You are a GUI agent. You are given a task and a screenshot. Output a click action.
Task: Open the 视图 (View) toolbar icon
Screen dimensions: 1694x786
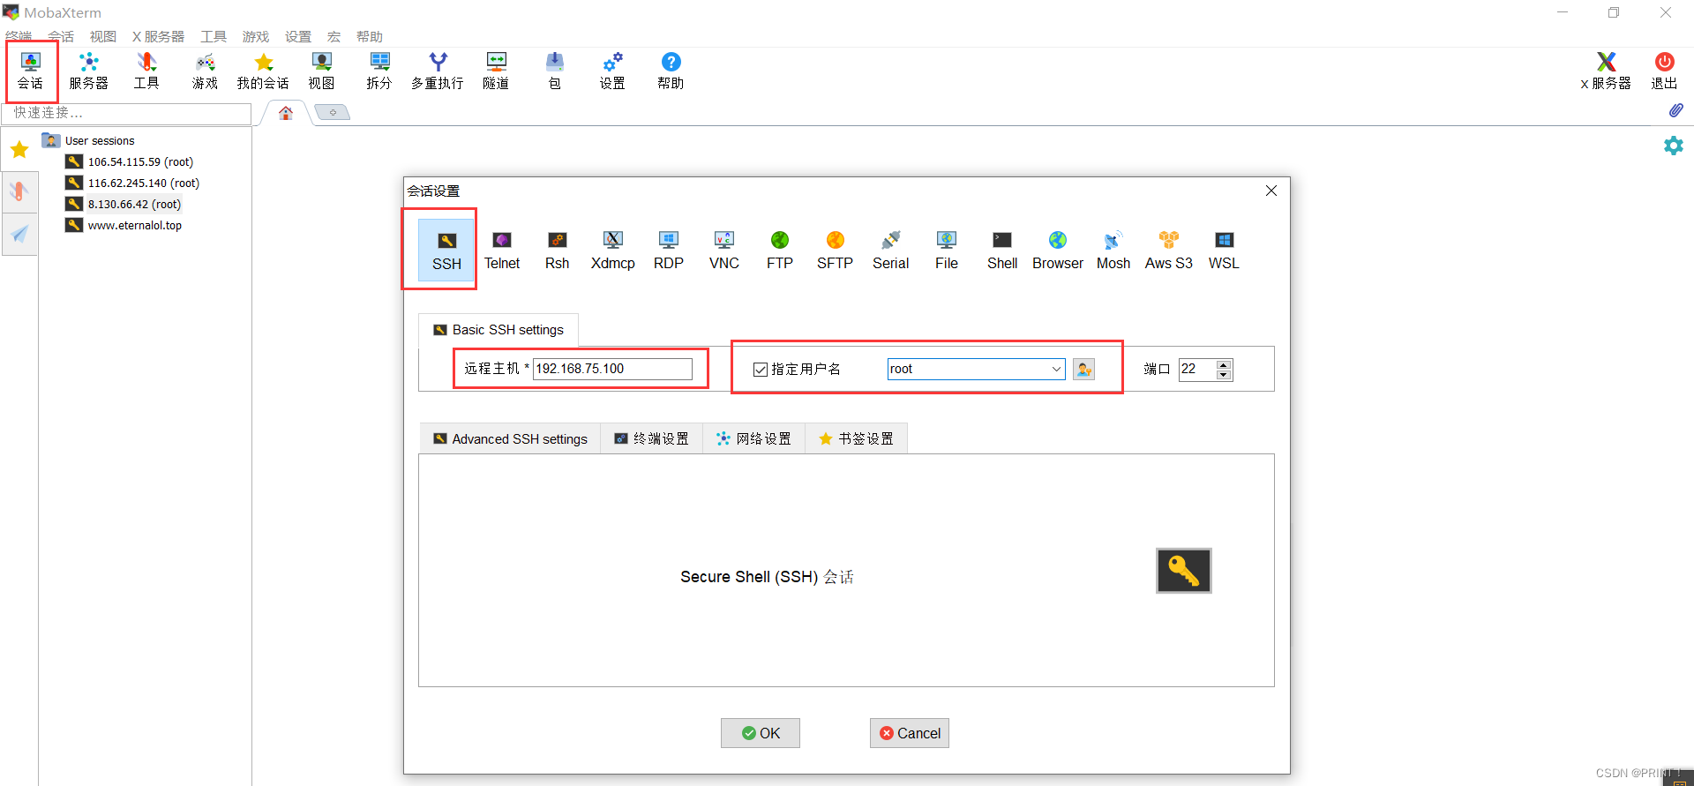[321, 71]
